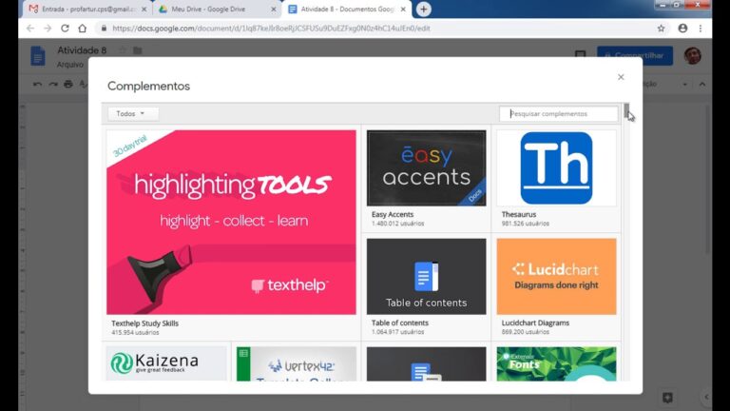Click the Google Docs home icon
730x411 pixels.
[x=38, y=56]
